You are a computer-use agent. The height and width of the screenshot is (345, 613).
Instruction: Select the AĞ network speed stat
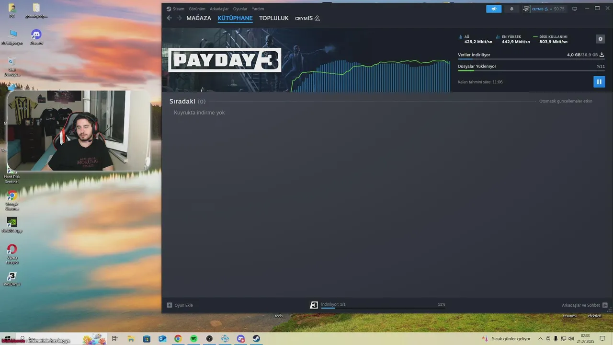(475, 39)
